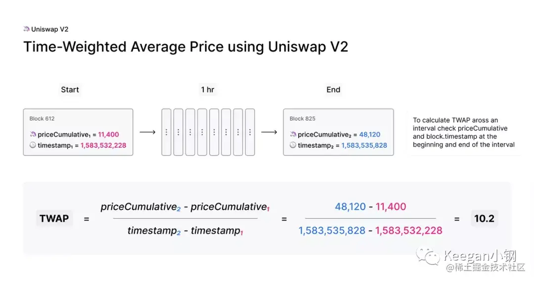Click the arrow before Block 825 box
This screenshot has height=281, width=534.
click(x=269, y=132)
